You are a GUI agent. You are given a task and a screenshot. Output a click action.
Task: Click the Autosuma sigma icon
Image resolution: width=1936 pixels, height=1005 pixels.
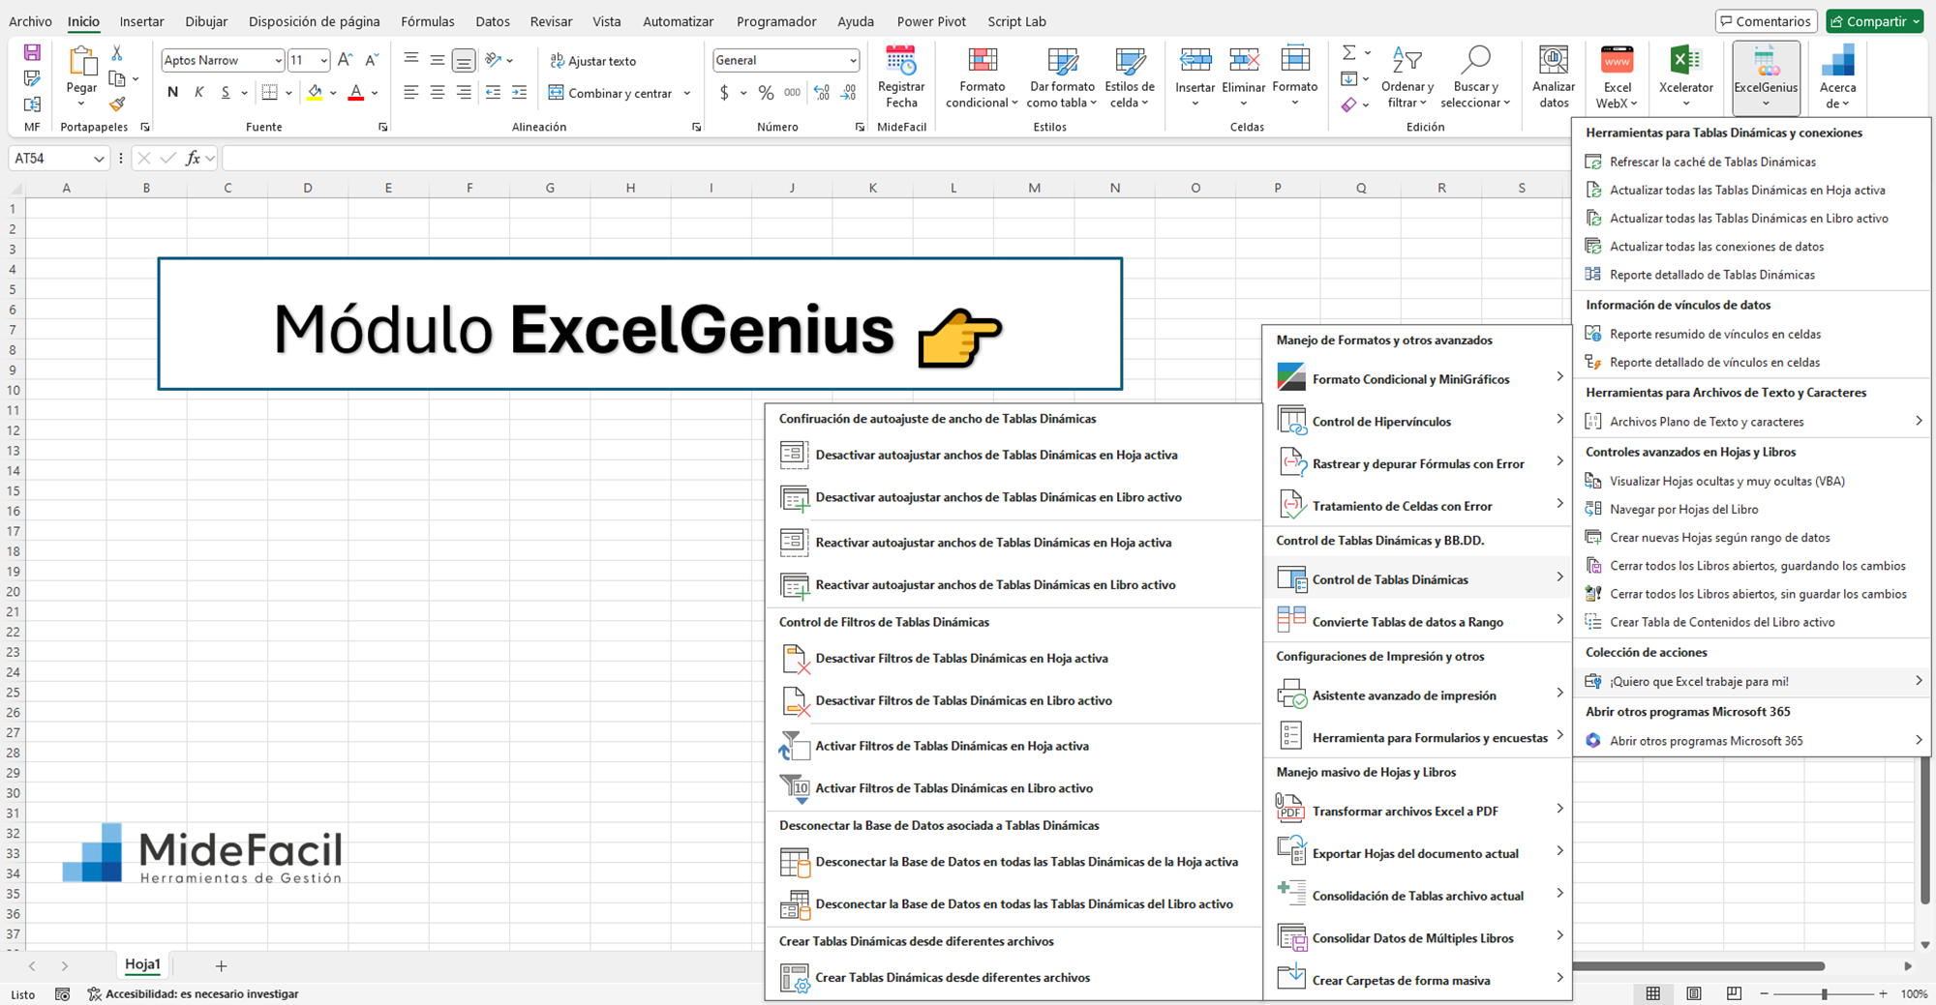[x=1348, y=52]
